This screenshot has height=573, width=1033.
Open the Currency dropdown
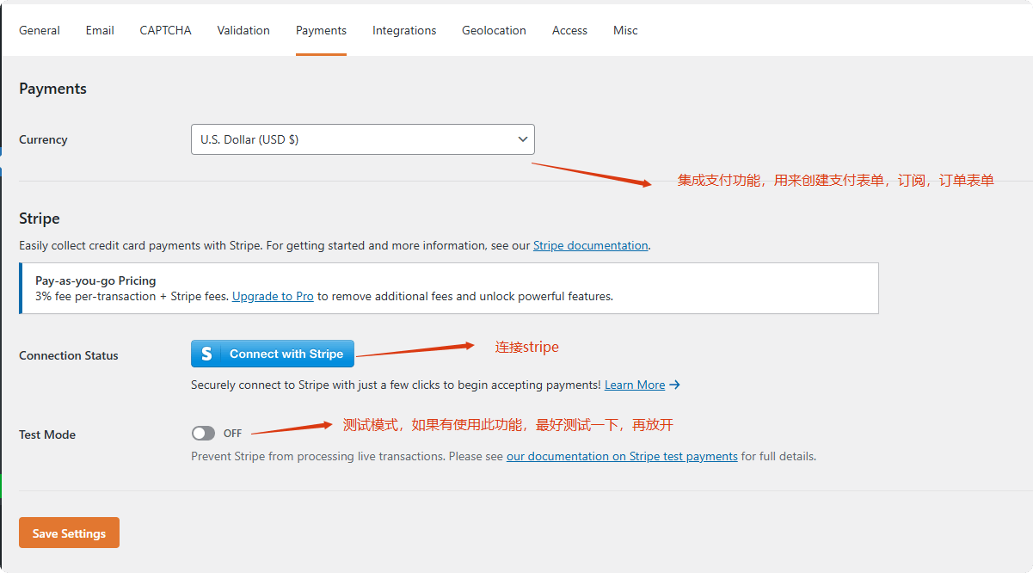point(361,139)
